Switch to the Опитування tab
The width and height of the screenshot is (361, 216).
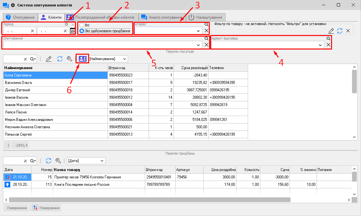[20, 17]
